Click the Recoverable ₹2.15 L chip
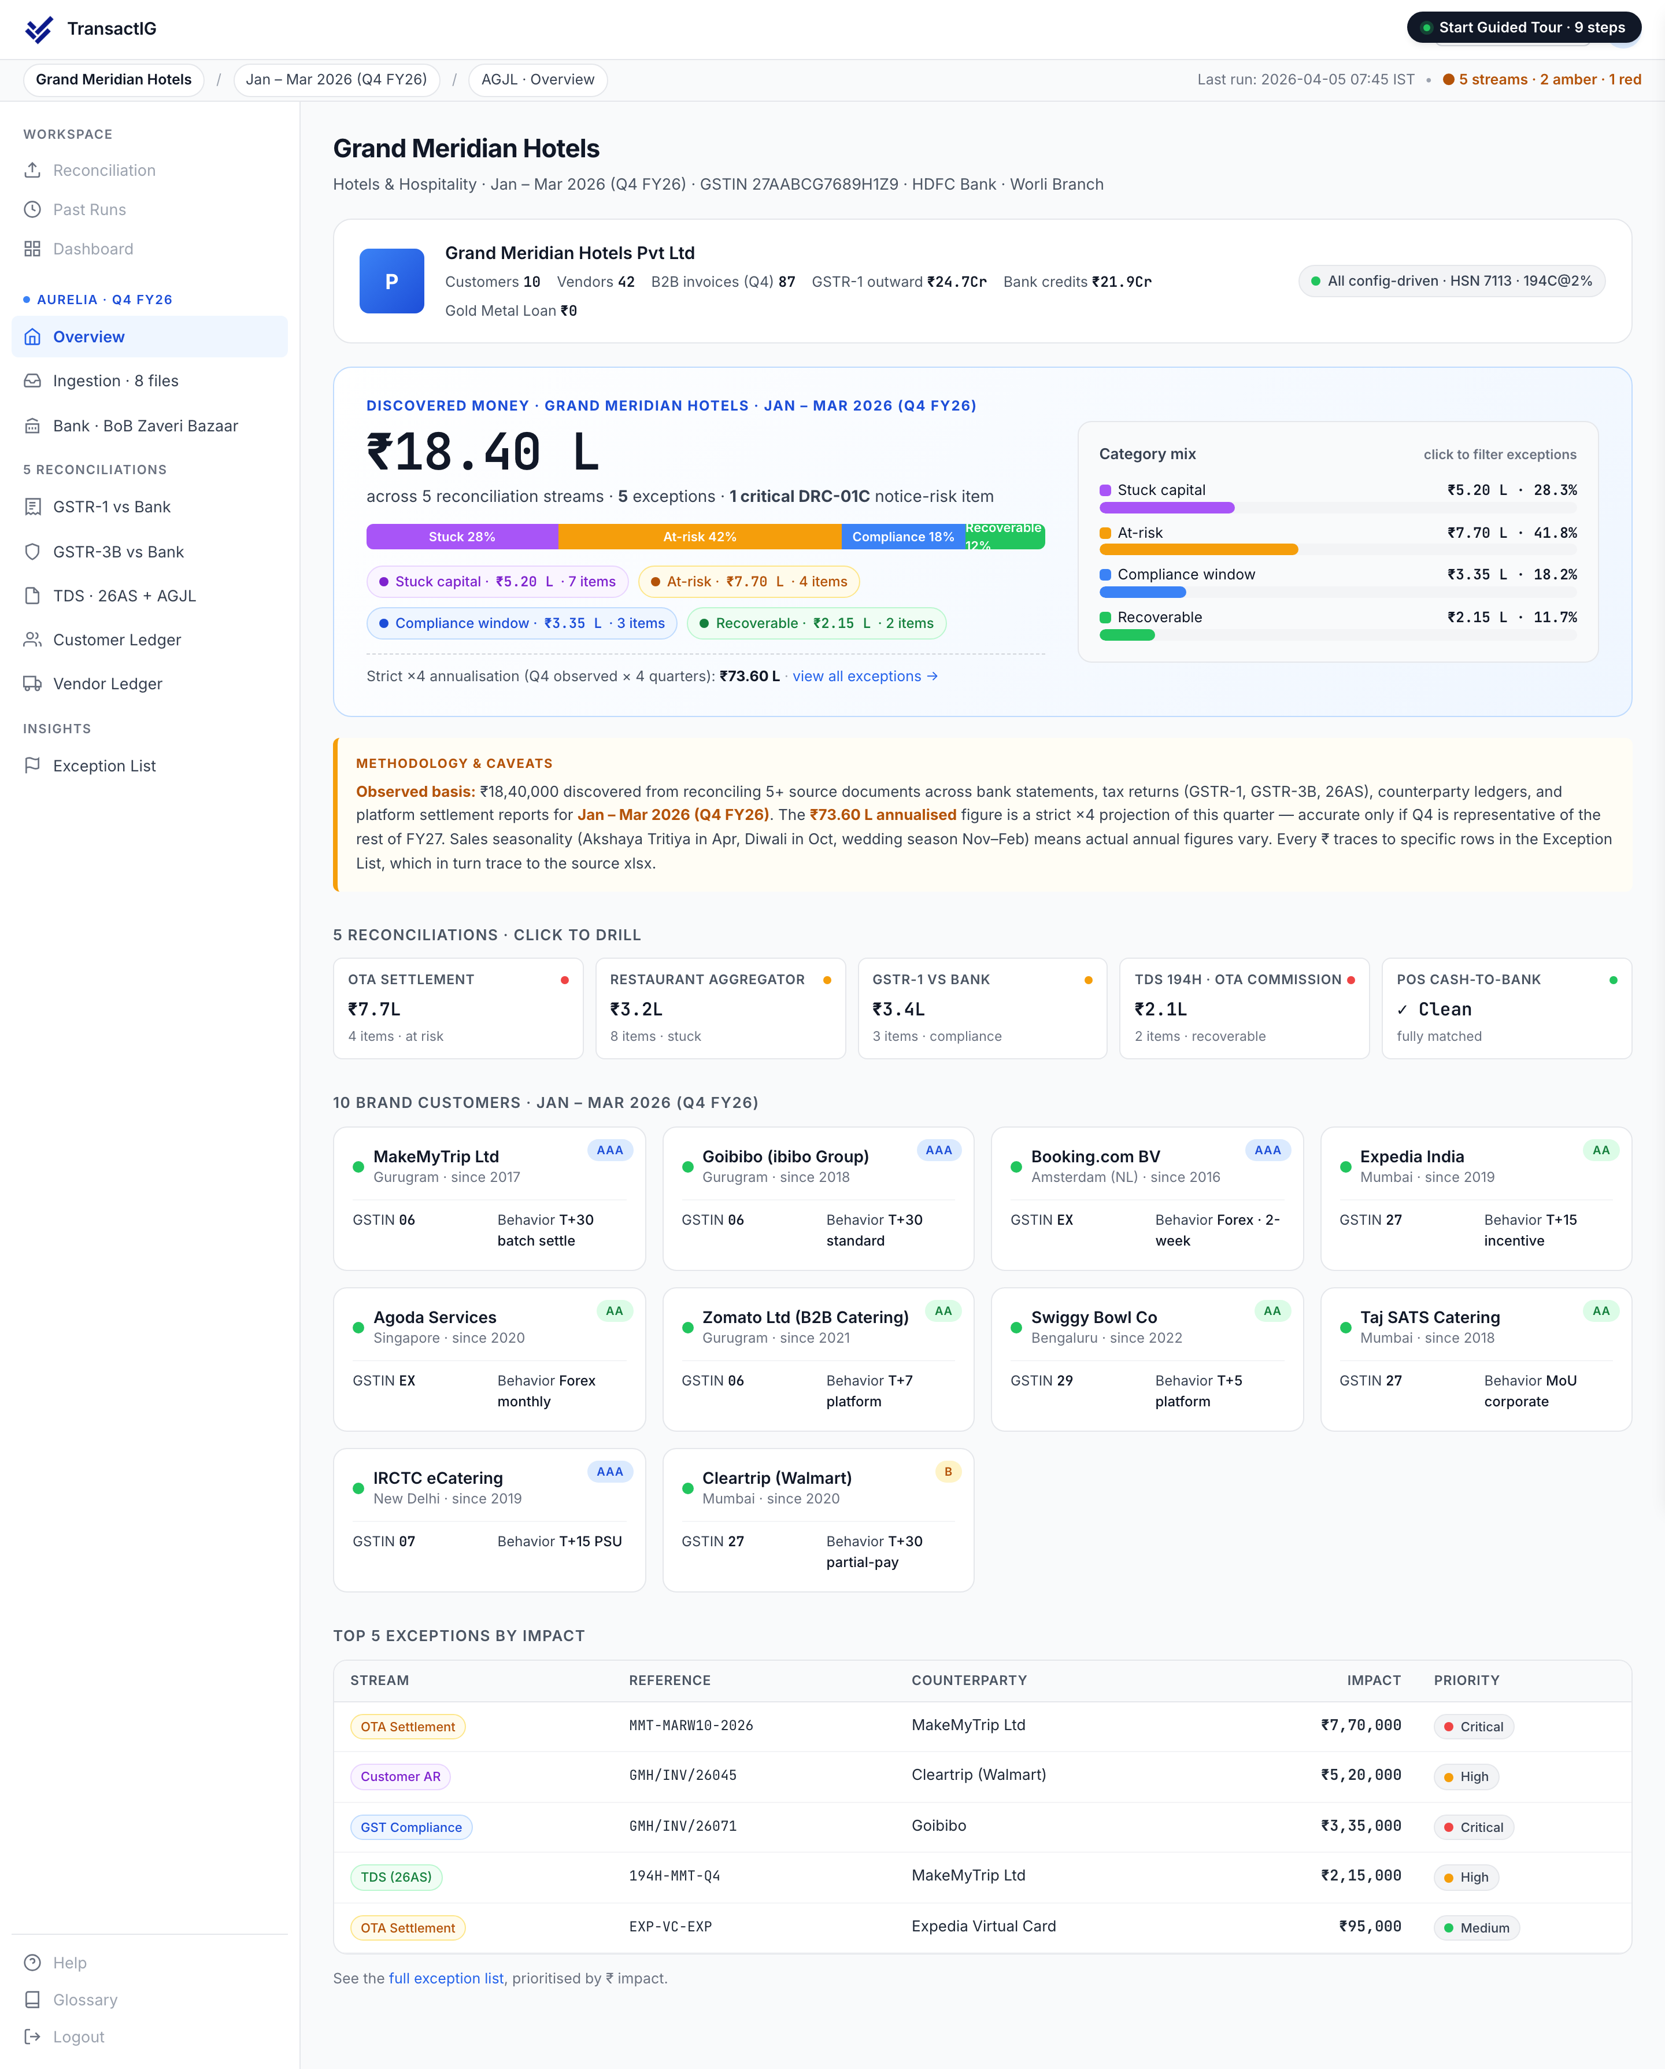The width and height of the screenshot is (1665, 2069). click(x=816, y=624)
